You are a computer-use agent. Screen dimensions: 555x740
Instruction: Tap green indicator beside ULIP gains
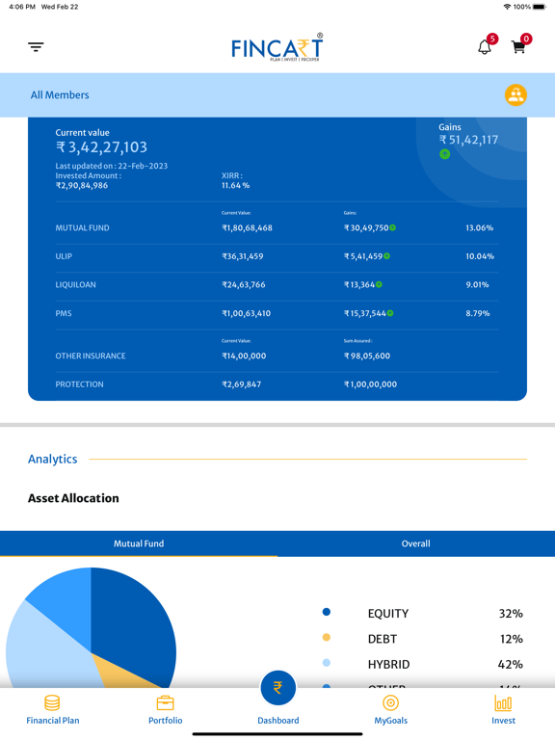(x=387, y=256)
